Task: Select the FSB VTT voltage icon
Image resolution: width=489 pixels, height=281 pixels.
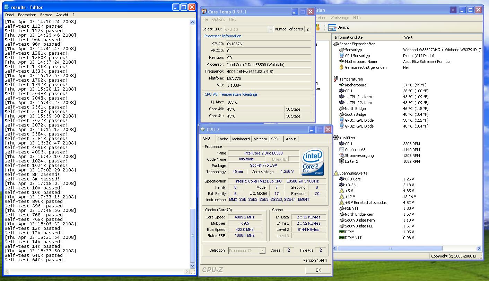Action: (342, 208)
